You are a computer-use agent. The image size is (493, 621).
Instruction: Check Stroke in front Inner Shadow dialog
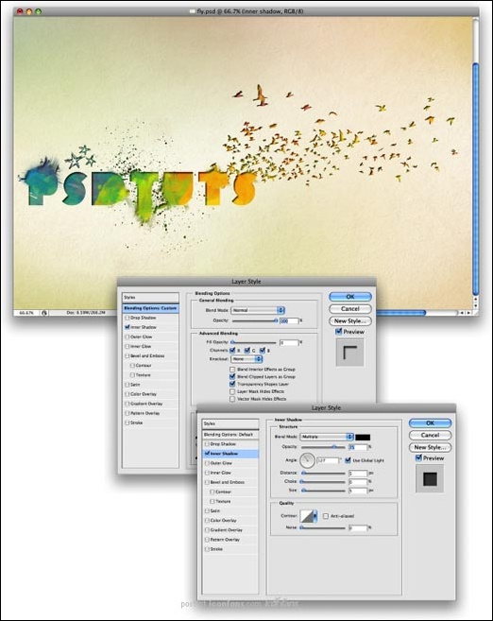[207, 549]
